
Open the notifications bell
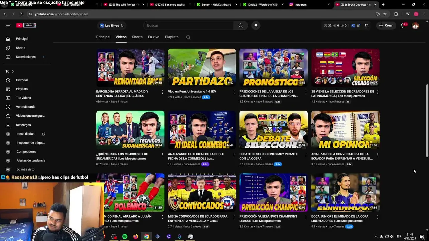[403, 26]
